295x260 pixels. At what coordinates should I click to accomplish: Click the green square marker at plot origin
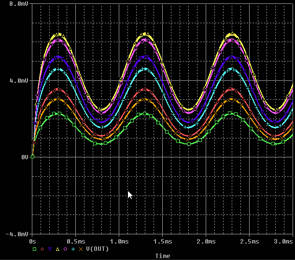32,156
